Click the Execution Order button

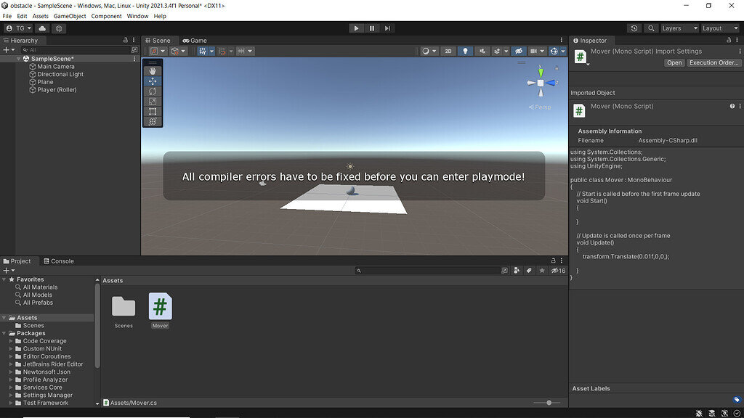pos(713,63)
